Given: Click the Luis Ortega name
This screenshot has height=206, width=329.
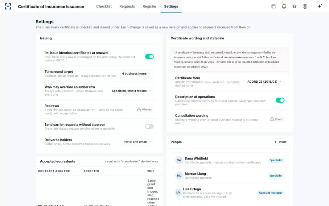Looking at the screenshot, I should point(192,189).
